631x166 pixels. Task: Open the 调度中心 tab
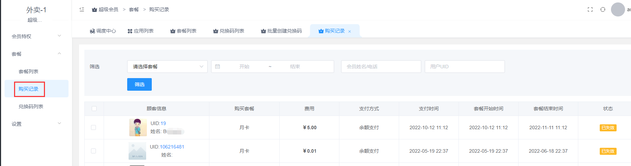(x=103, y=31)
